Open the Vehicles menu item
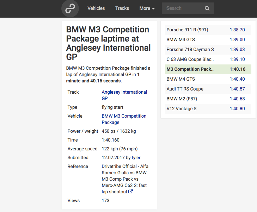This screenshot has height=212, width=257. pyautogui.click(x=96, y=8)
